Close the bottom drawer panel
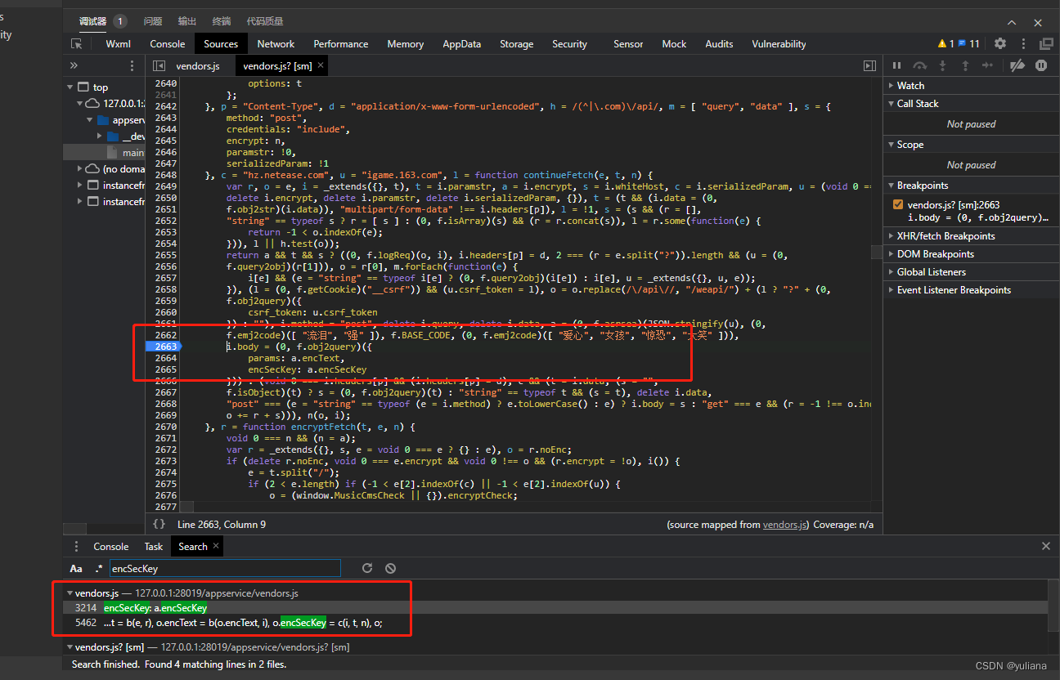Image resolution: width=1060 pixels, height=680 pixels. [1046, 546]
